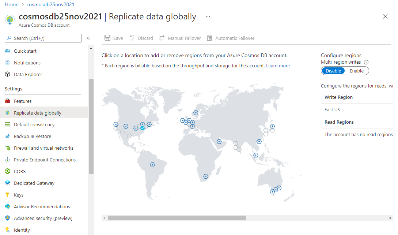Image resolution: width=398 pixels, height=235 pixels.
Task: Open the ellipsis more options menu
Action: pos(208,16)
